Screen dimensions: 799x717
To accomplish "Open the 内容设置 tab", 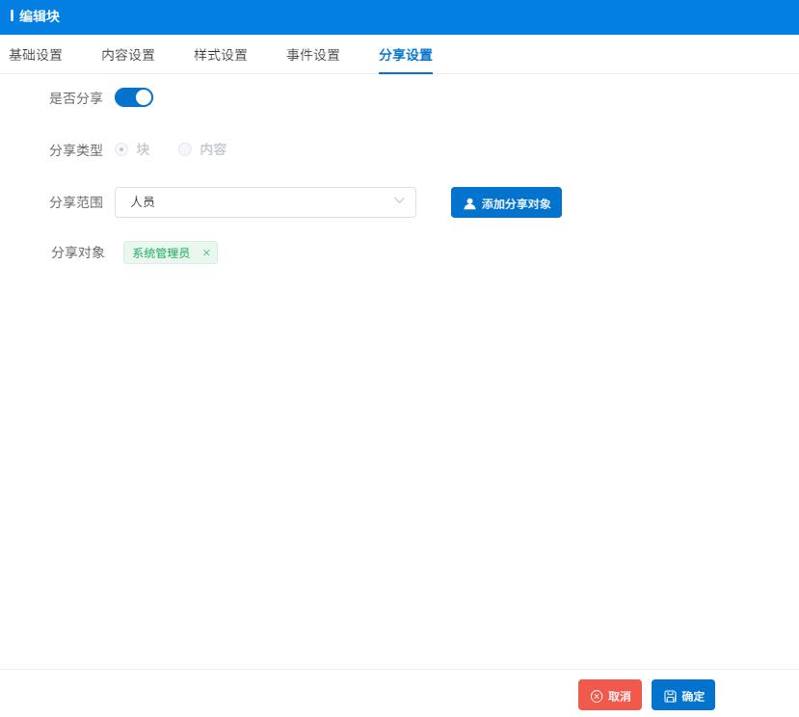I will (128, 55).
